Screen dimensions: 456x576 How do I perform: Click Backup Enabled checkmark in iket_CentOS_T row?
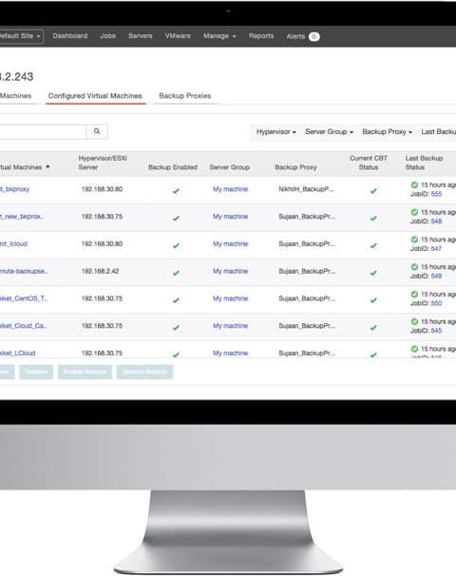click(177, 300)
